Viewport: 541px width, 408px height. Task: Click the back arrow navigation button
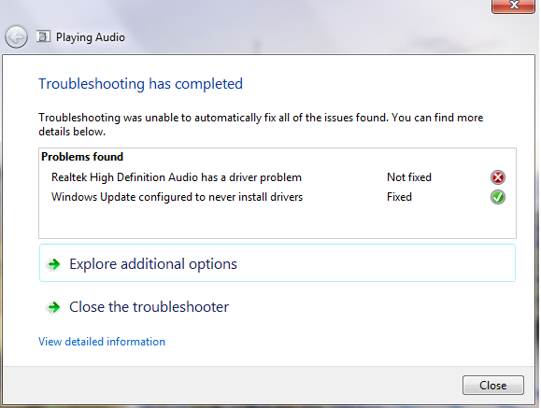tap(16, 36)
